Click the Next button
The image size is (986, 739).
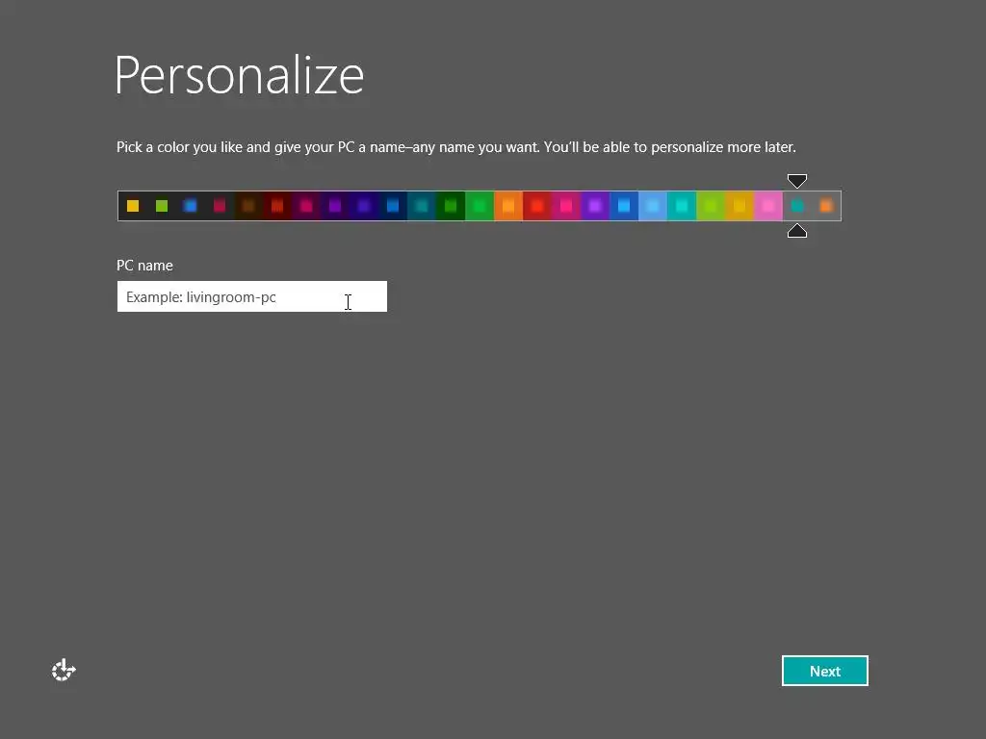[x=824, y=671]
